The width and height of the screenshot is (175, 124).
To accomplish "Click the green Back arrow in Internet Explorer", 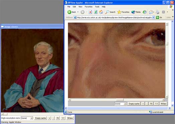I will point(69,12).
